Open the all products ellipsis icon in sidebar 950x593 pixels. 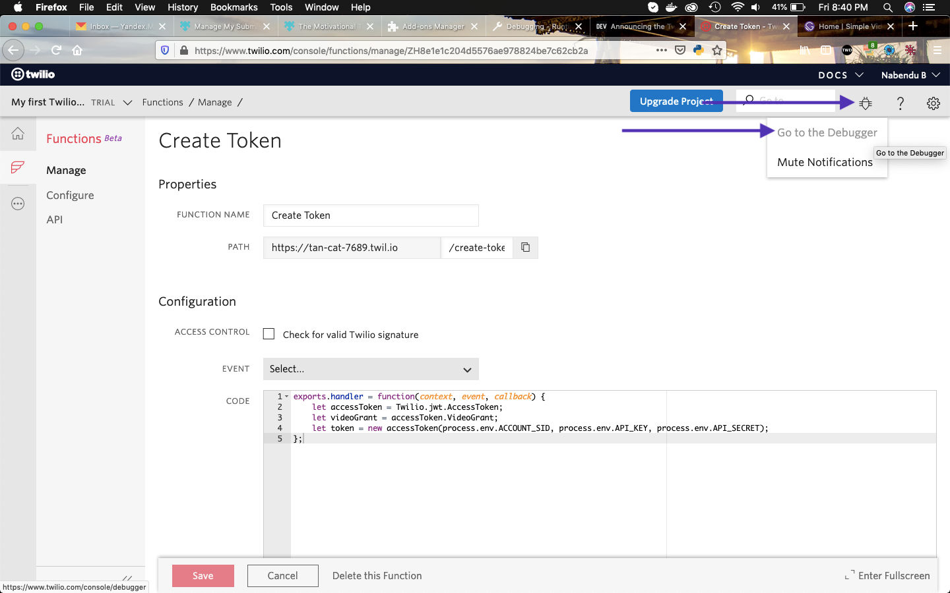coord(18,204)
